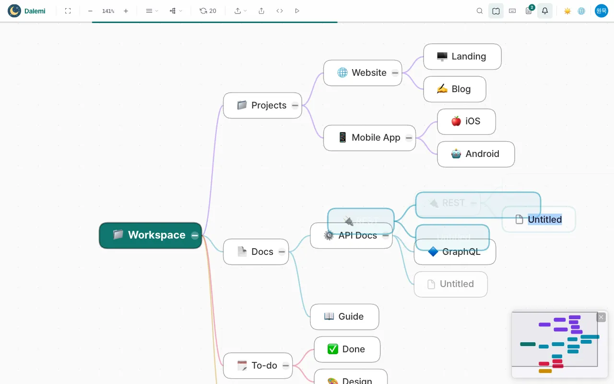Viewport: 614px width, 384px height.
Task: Collapse the Docs branch
Action: 282,252
